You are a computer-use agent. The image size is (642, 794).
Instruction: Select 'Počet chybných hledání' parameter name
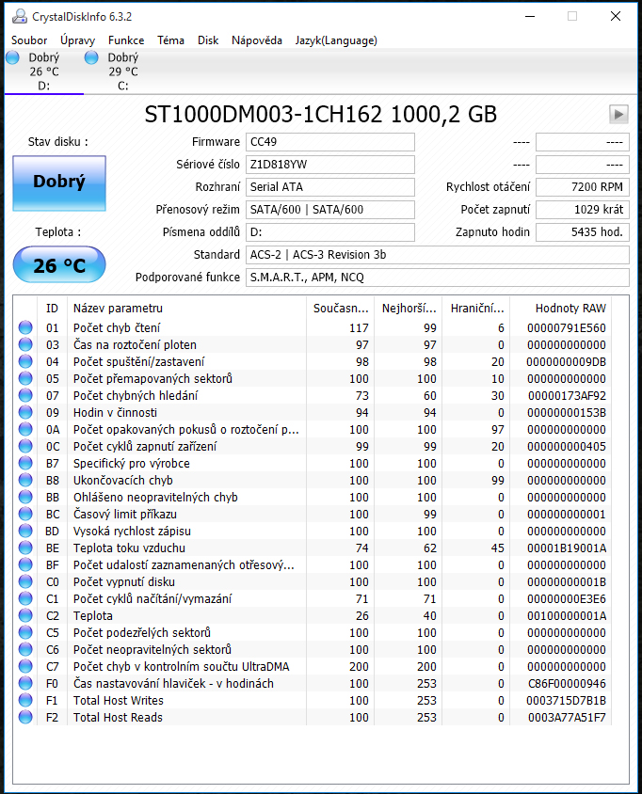[x=136, y=395]
